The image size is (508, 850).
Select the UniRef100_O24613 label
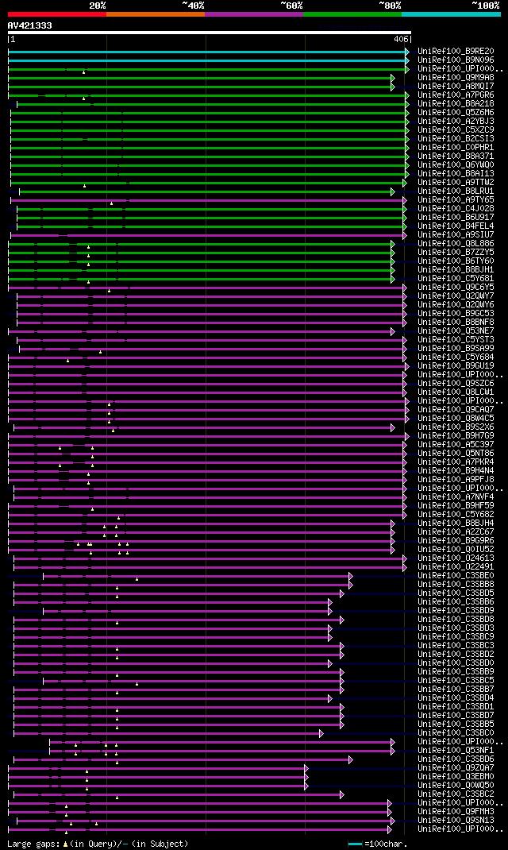pyautogui.click(x=456, y=558)
